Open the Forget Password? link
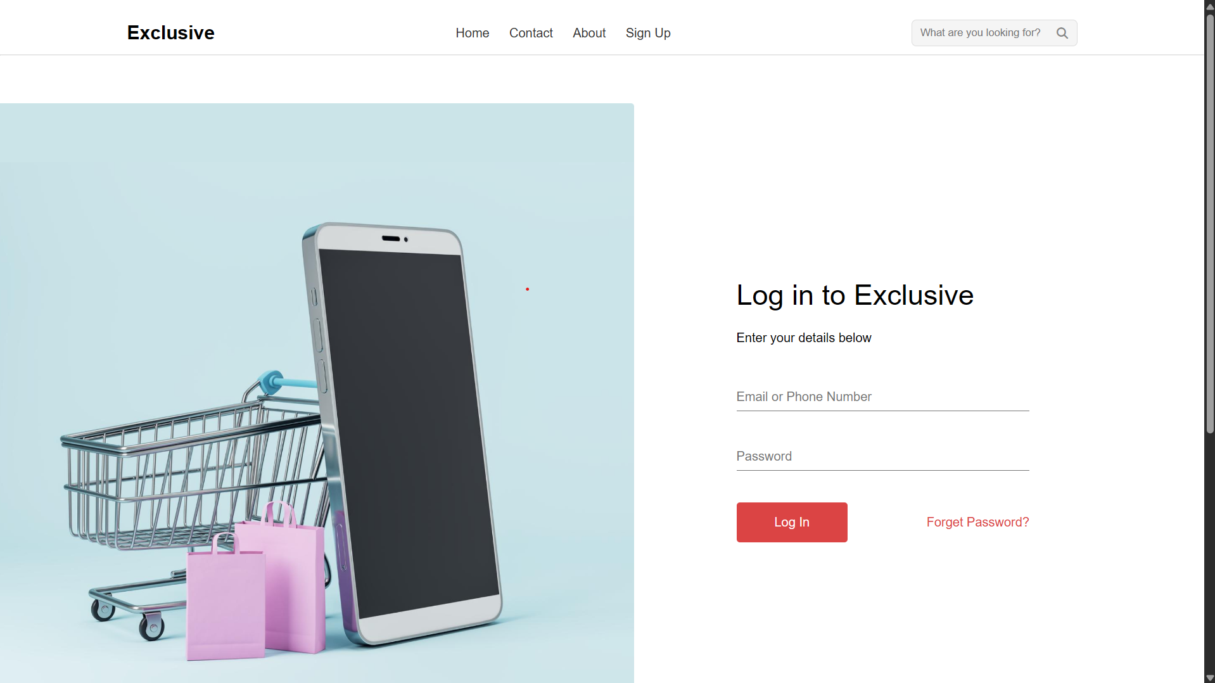Image resolution: width=1215 pixels, height=683 pixels. (977, 522)
